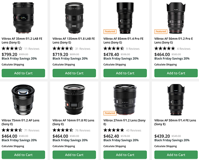
Task: Open the 40 Reviews link for the 27mm lens
Action: (134, 130)
